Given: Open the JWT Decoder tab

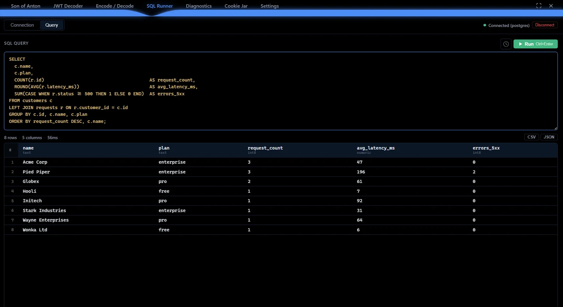Looking at the screenshot, I should (68, 6).
